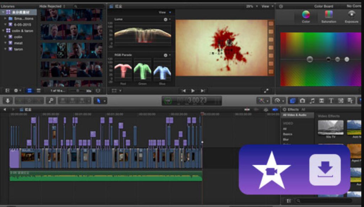
Task: Open the Transitions browser
Action: point(321,101)
